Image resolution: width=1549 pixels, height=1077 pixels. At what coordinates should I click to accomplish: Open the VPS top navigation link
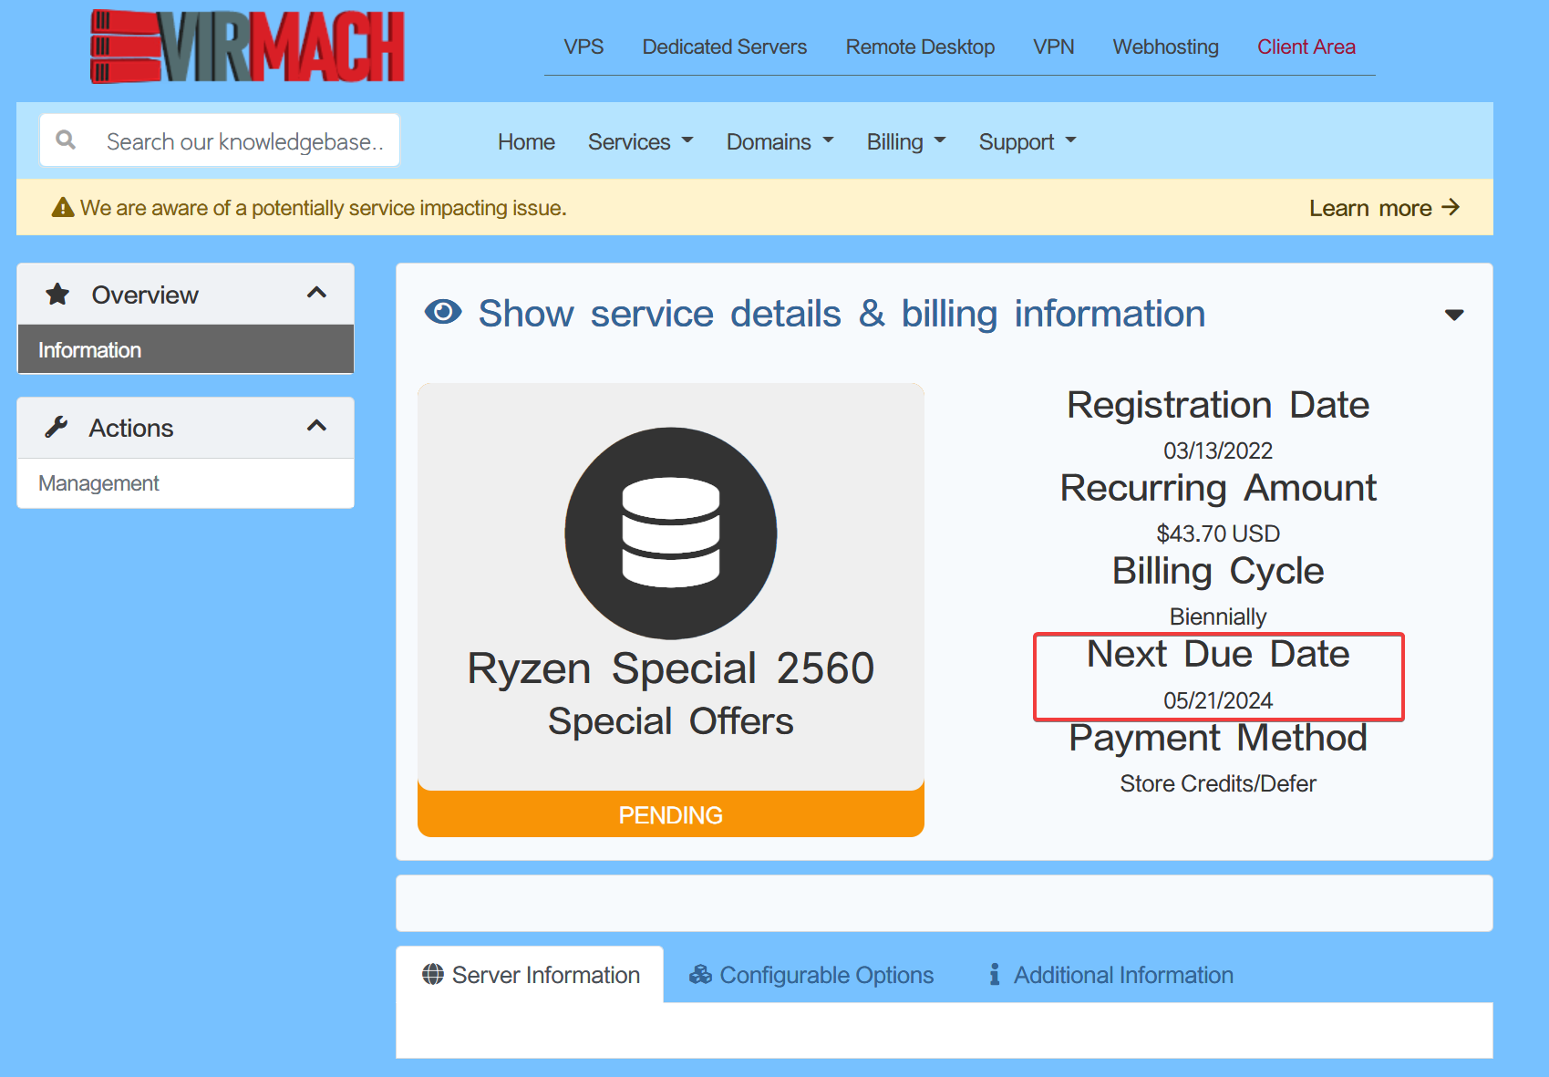583,47
